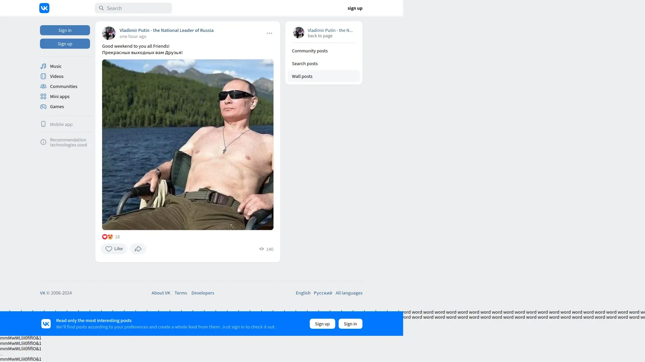
Task: Open the Games menu label
Action: coord(57,106)
